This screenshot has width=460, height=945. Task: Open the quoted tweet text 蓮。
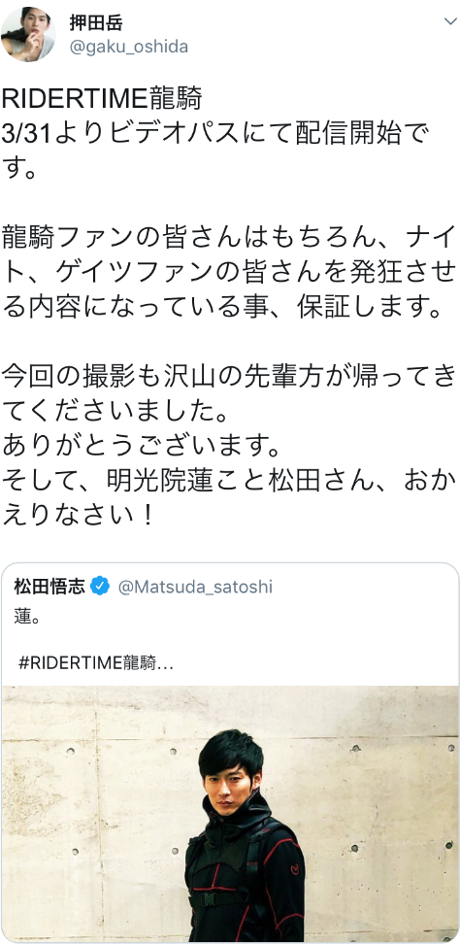click(27, 619)
